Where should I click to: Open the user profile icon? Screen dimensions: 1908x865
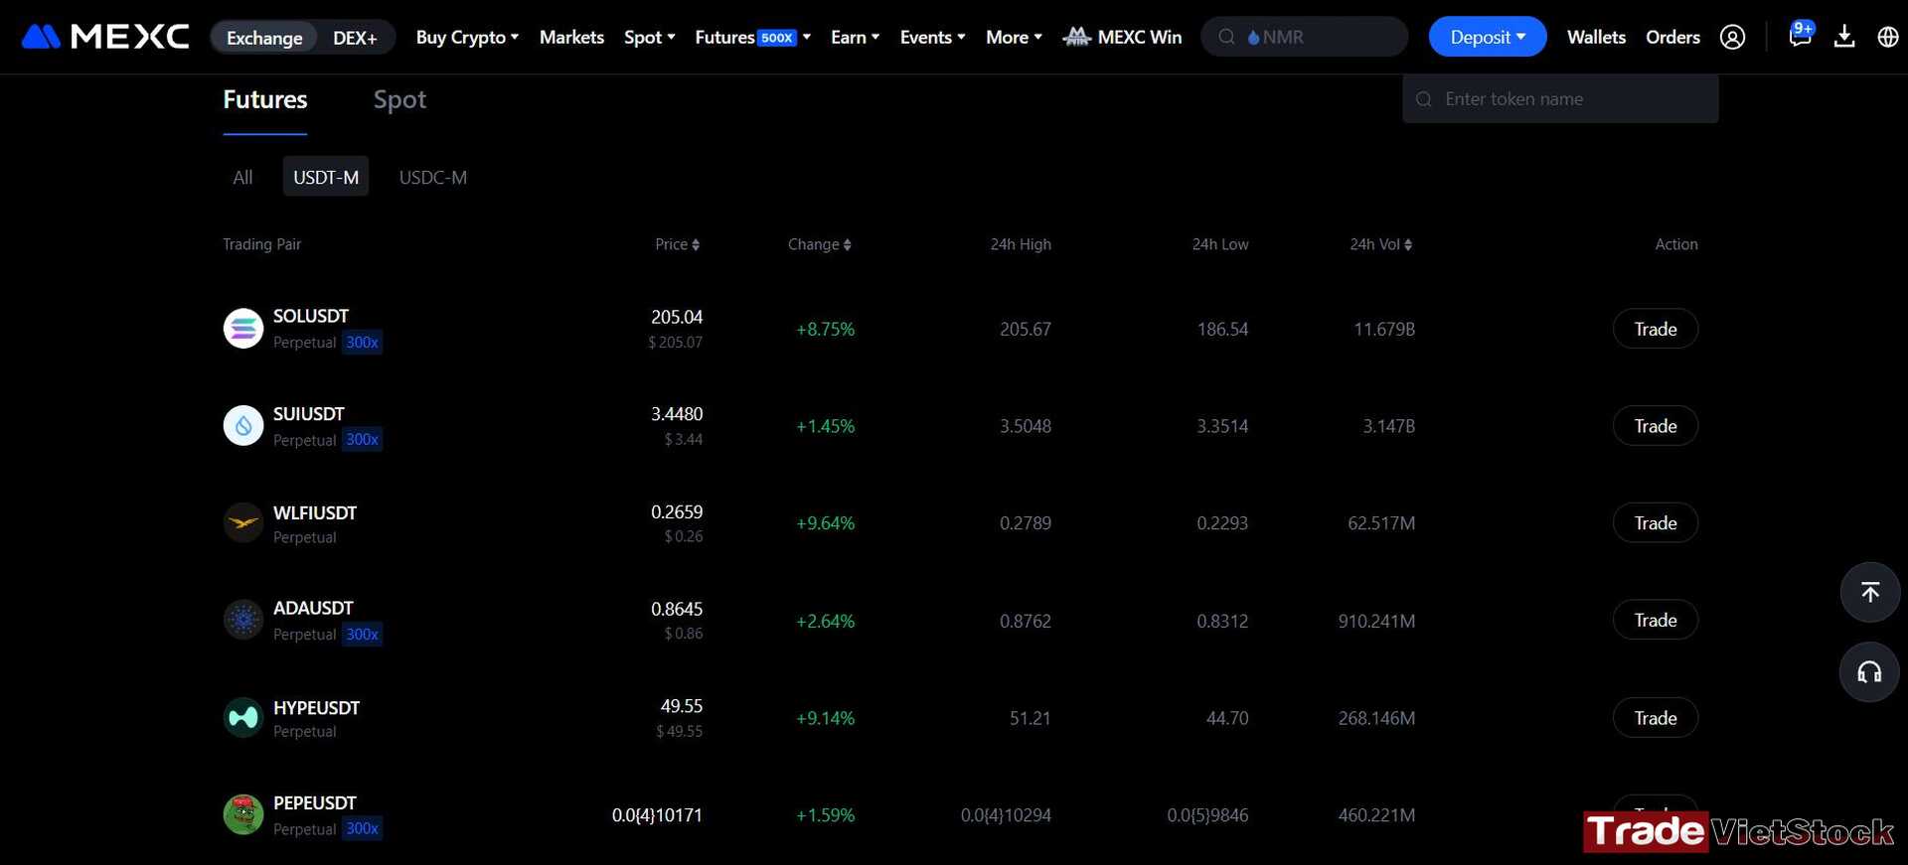point(1732,37)
